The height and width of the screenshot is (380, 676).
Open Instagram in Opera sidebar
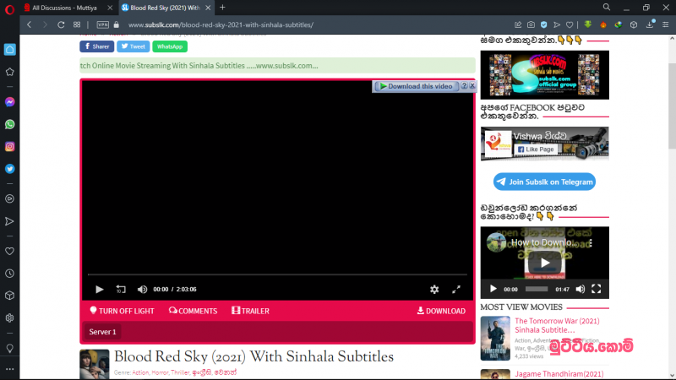point(9,147)
